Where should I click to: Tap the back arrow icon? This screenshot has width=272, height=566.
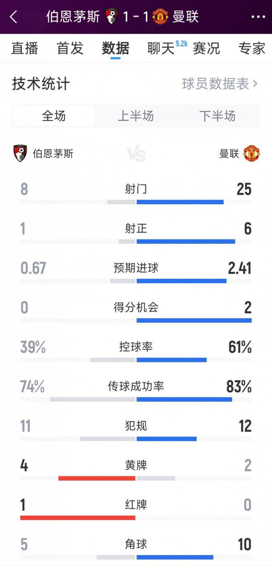pyautogui.click(x=14, y=17)
